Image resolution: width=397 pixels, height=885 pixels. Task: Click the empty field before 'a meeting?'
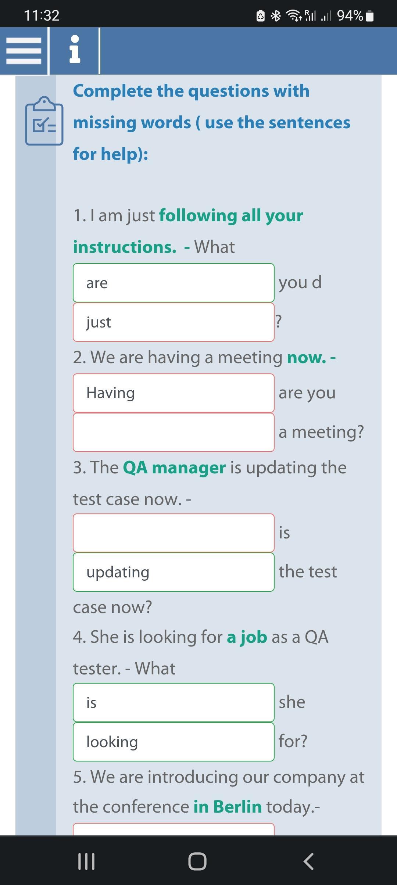tap(174, 432)
